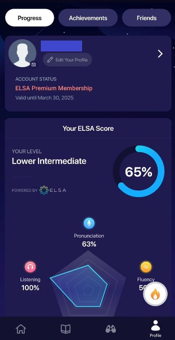The width and height of the screenshot is (175, 340).
Task: Open the Home tab icon
Action: click(x=21, y=329)
